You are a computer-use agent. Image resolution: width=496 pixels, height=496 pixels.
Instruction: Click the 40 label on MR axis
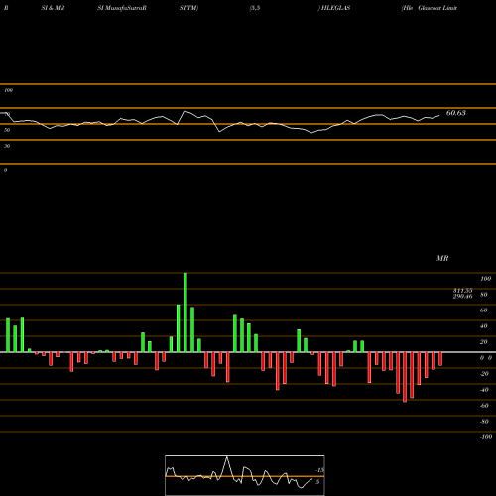[484, 326]
